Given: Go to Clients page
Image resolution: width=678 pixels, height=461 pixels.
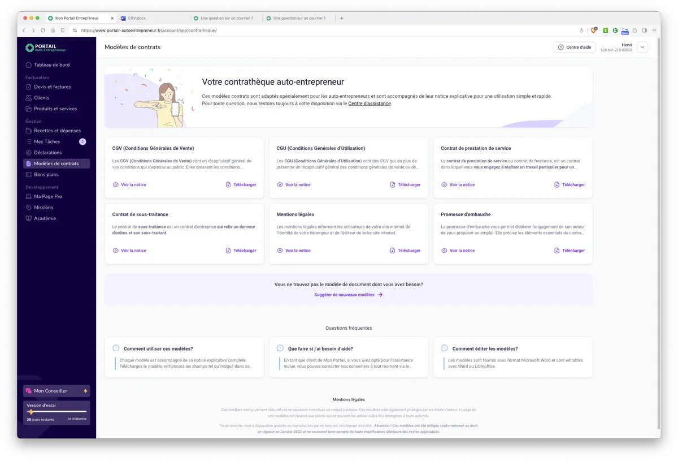Looking at the screenshot, I should (x=41, y=98).
